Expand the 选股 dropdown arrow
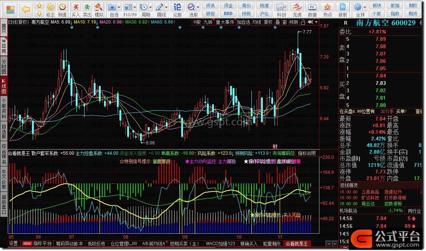426x251 pixels. pyautogui.click(x=198, y=7)
